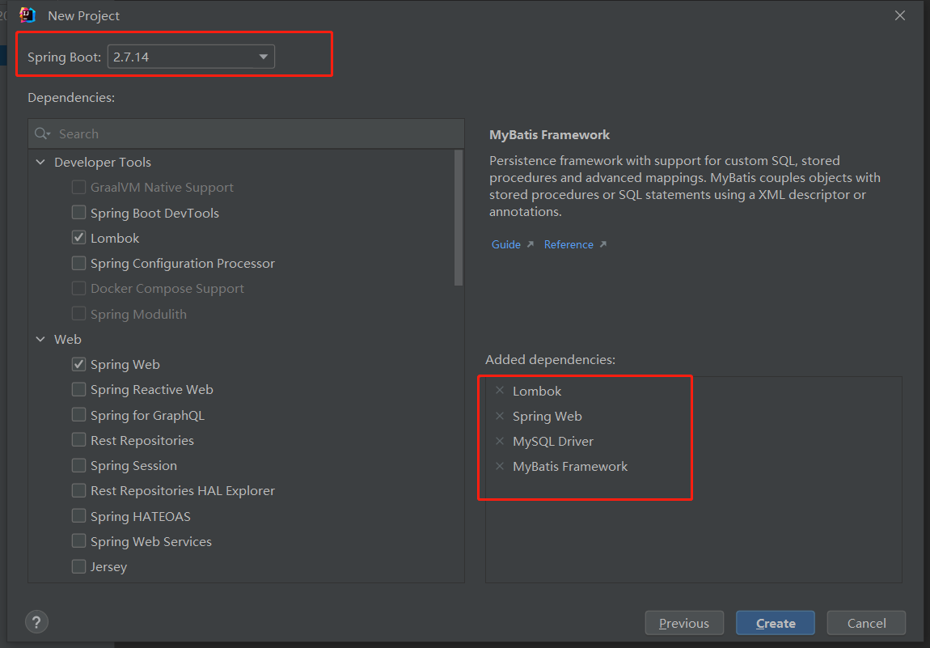Select MyBatis Framework in added dependencies
This screenshot has width=930, height=648.
(570, 467)
